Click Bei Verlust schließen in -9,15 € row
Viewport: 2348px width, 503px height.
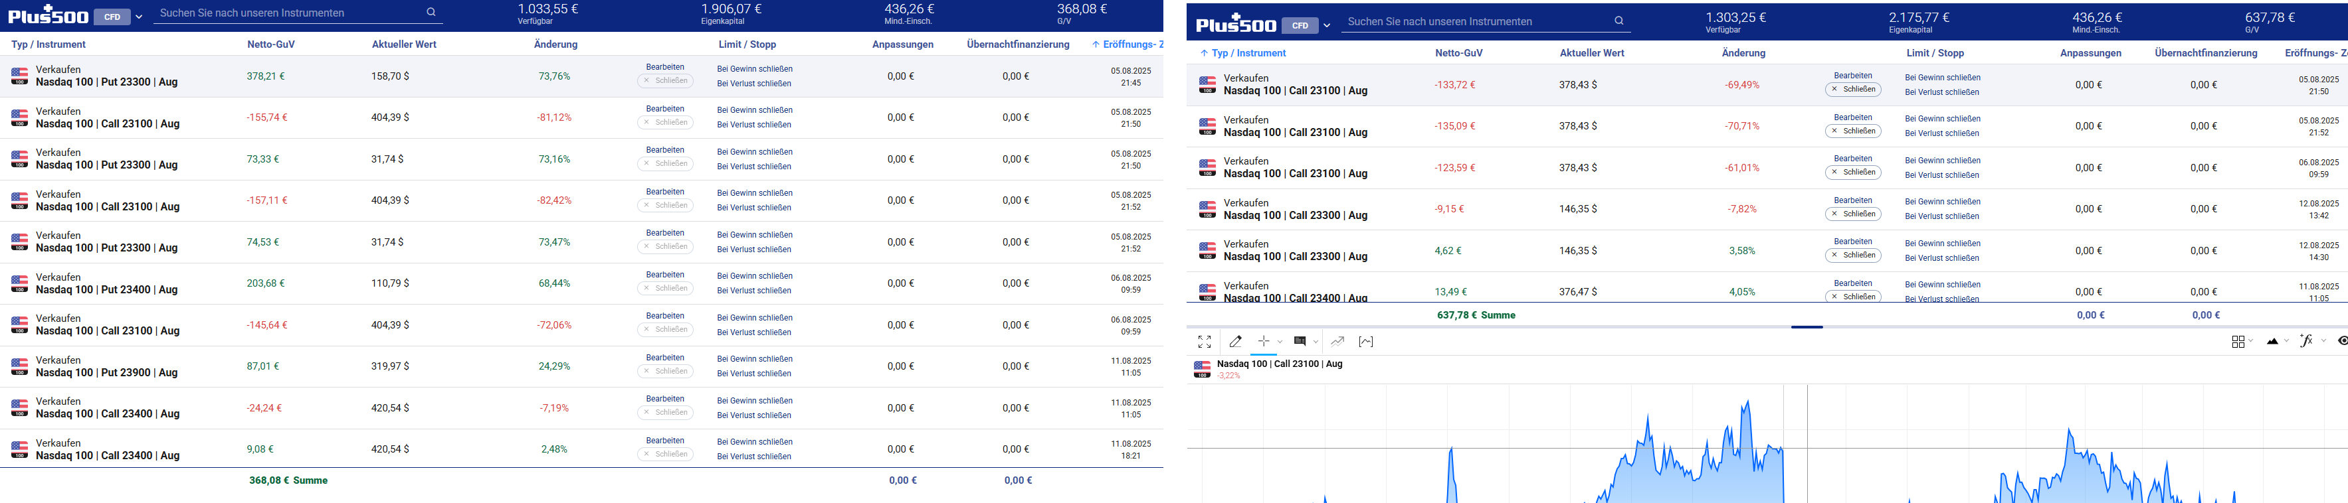coord(1943,216)
